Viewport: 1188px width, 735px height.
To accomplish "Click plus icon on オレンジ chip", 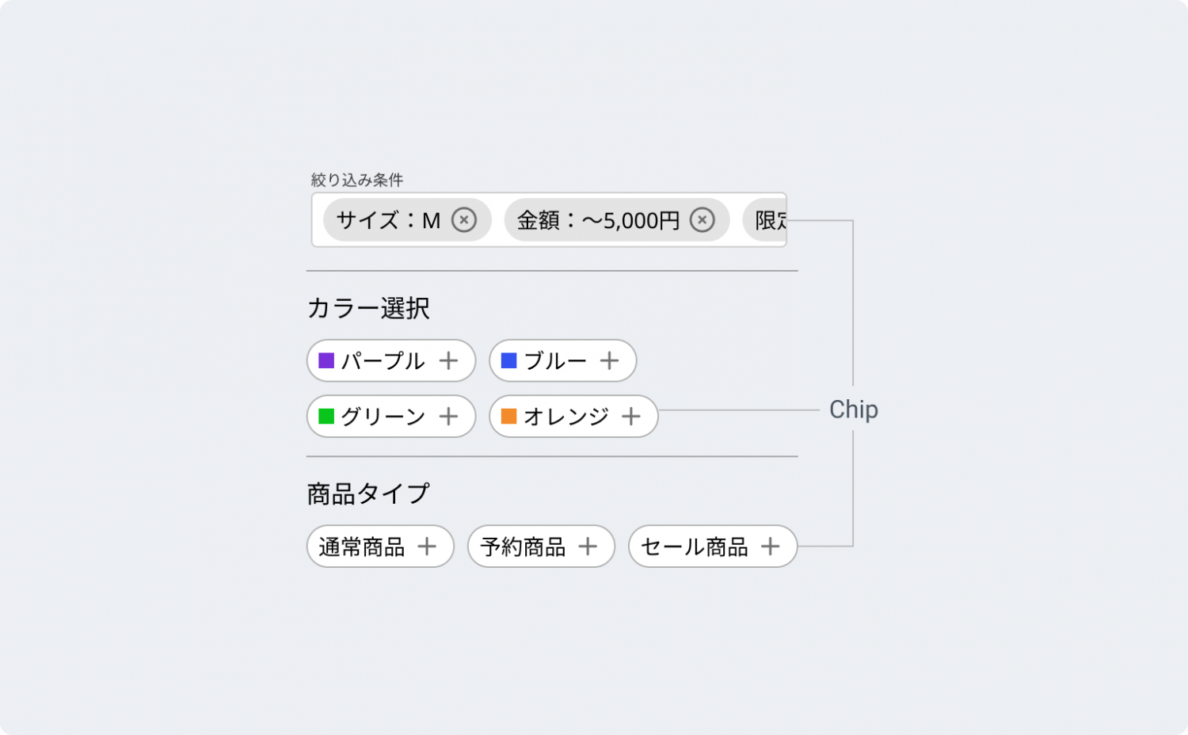I will 631,416.
